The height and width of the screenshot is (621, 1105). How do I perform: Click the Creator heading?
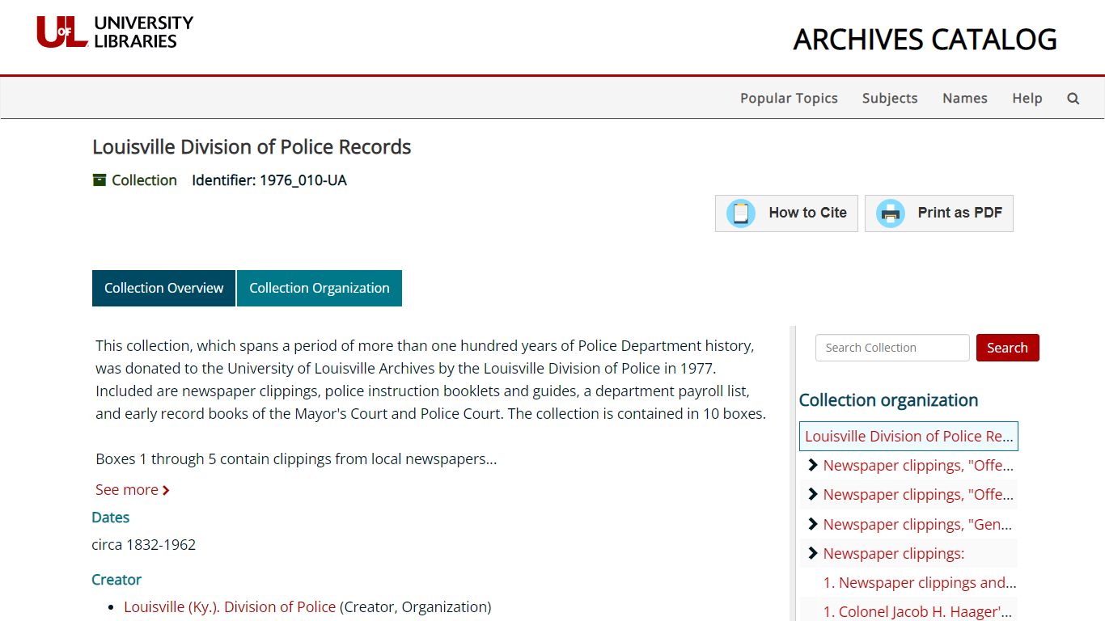pyautogui.click(x=116, y=580)
